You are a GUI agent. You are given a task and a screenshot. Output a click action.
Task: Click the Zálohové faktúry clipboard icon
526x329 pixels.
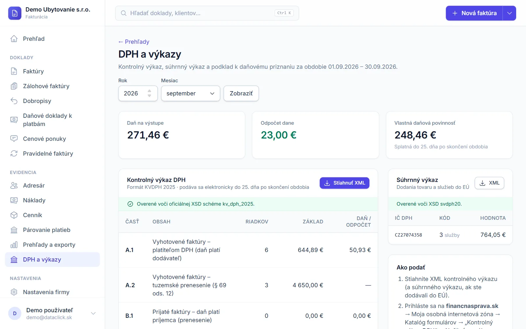coord(14,86)
